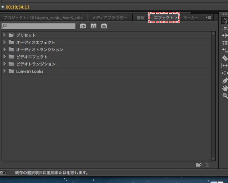Screen dimensions: 228x183
Task: Select the Rolling Edit tool
Action: (x=225, y=43)
